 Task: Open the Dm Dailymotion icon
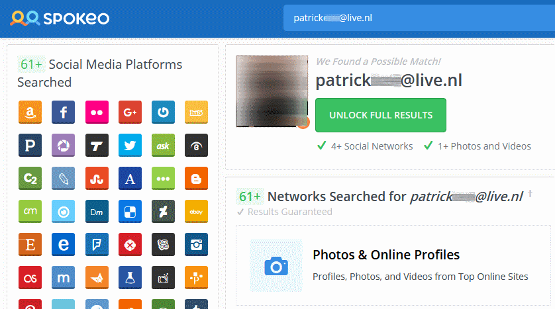coord(97,212)
